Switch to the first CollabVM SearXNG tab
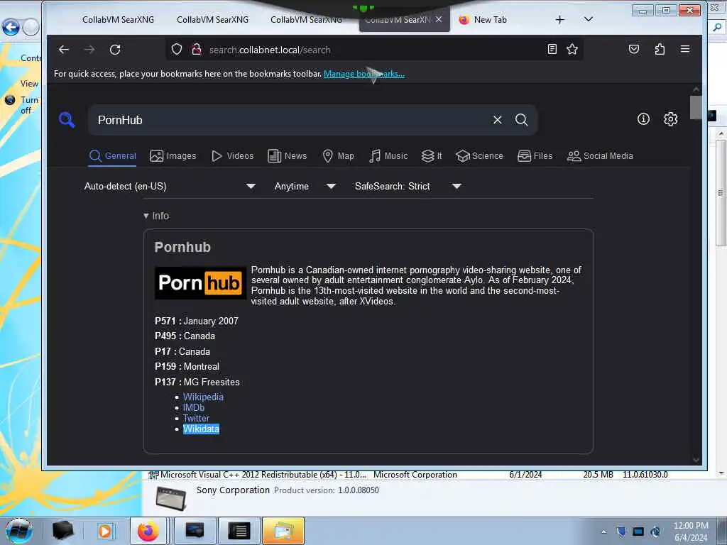Image resolution: width=727 pixels, height=545 pixels. tap(118, 19)
